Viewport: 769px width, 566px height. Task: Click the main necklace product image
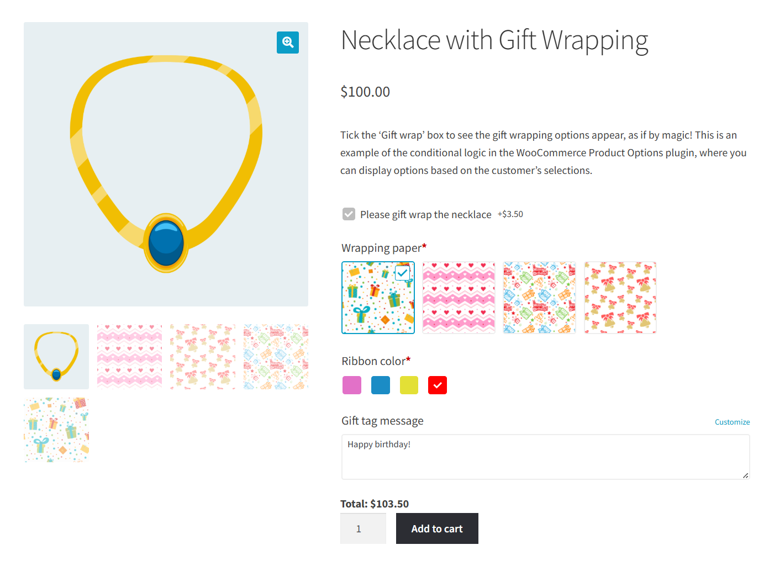(x=166, y=164)
